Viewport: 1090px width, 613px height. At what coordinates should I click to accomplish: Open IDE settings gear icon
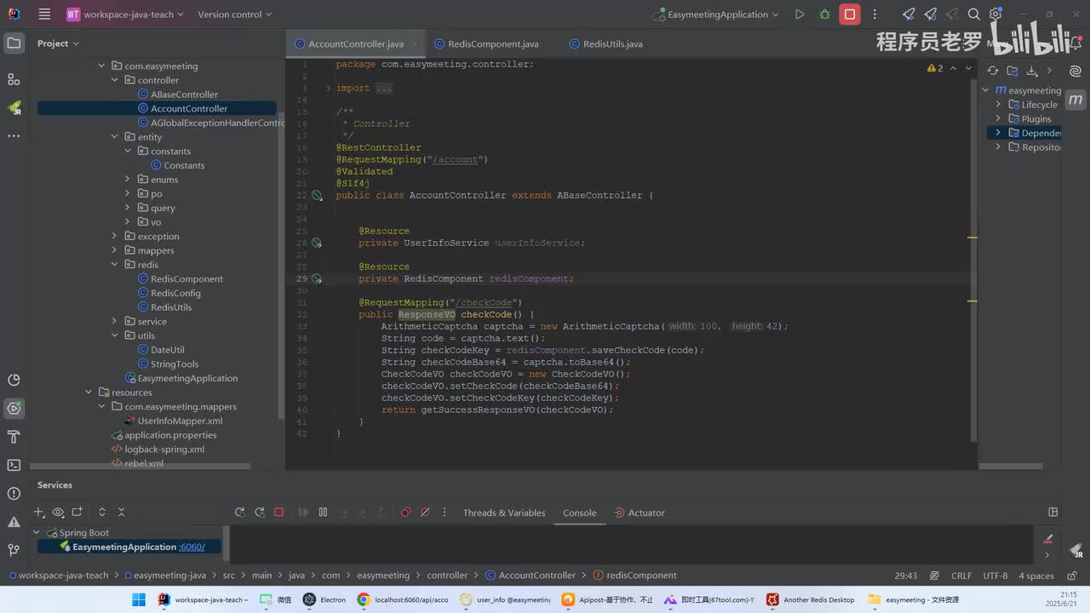pos(995,14)
